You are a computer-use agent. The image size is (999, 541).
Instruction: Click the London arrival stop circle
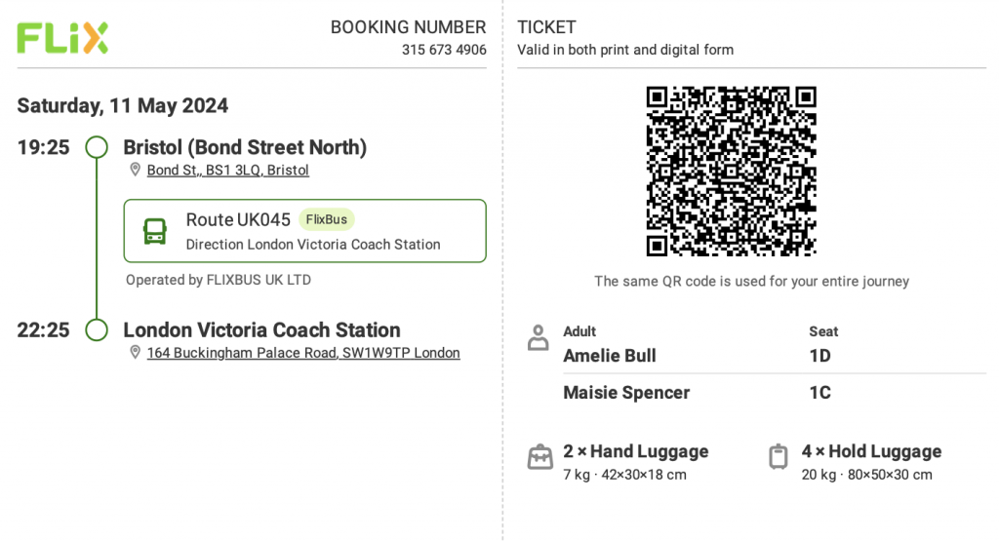[x=97, y=329]
